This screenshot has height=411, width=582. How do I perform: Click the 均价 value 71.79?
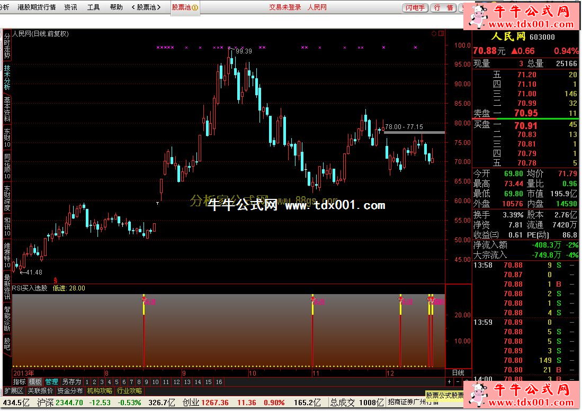click(x=568, y=173)
